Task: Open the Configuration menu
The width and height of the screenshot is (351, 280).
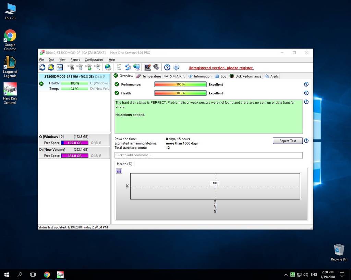Action: point(94,60)
